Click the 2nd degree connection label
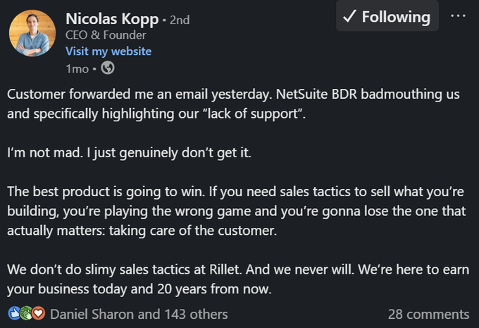479x328 pixels. pos(180,20)
